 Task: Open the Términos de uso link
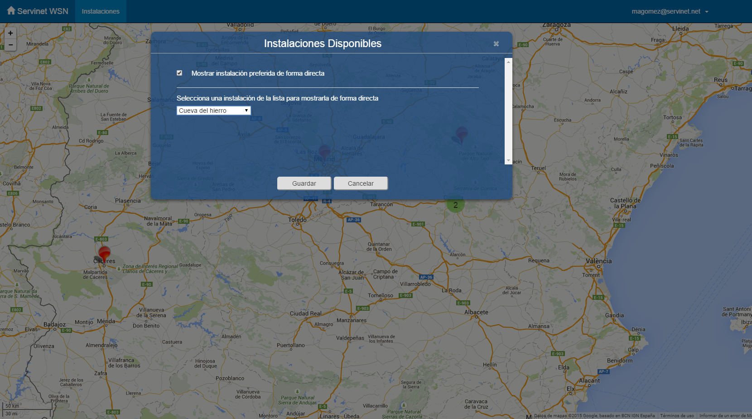(677, 416)
